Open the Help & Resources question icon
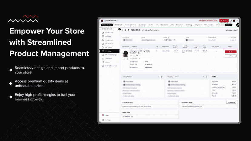This screenshot has width=251, height=141. click(103, 66)
